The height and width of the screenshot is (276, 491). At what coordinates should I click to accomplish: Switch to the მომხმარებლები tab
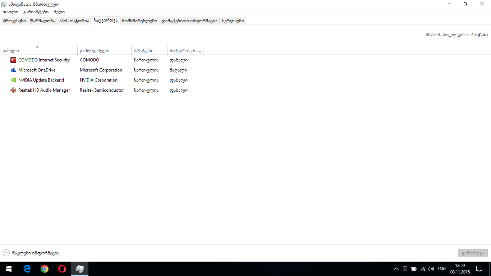139,21
